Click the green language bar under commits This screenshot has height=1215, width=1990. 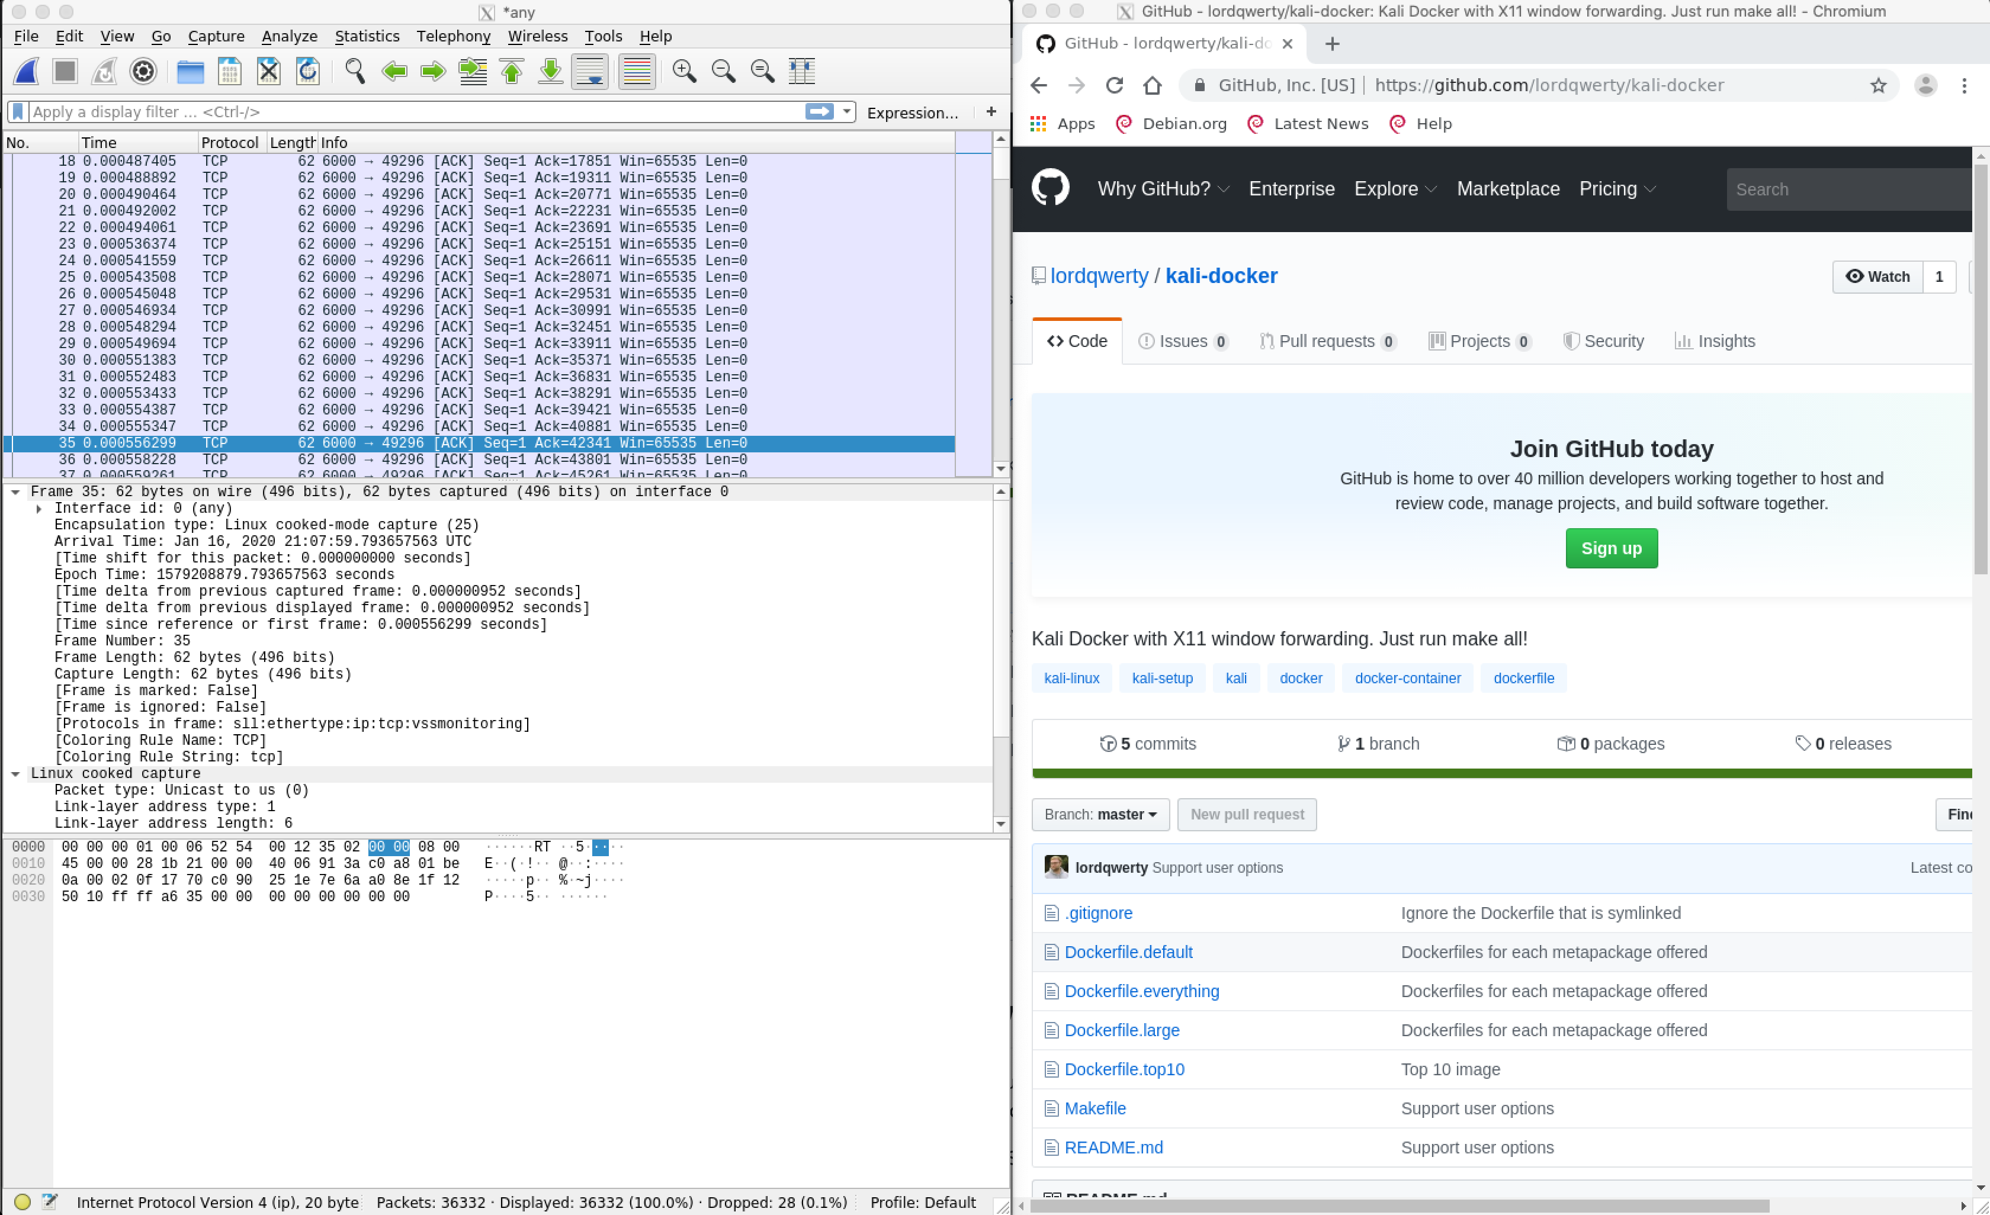(x=1501, y=773)
